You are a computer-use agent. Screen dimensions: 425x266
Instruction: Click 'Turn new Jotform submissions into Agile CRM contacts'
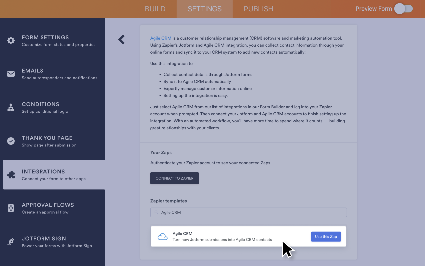pyautogui.click(x=222, y=240)
